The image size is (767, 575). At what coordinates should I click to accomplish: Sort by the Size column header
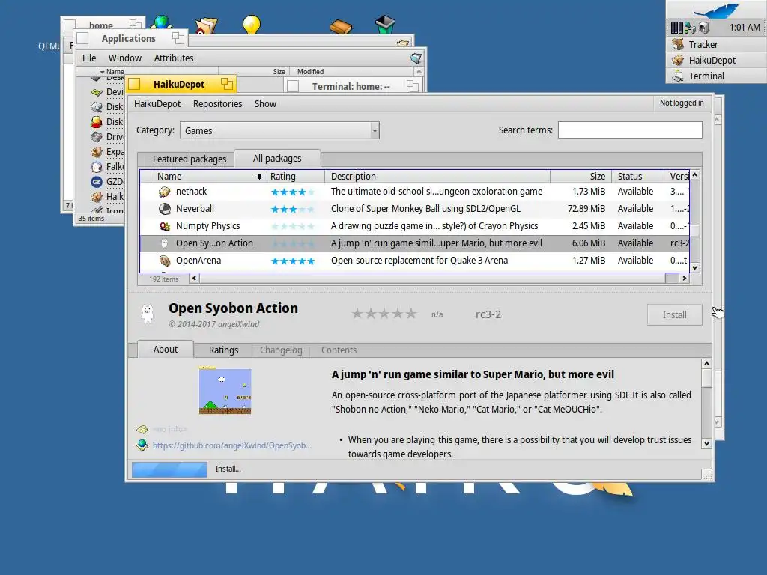(x=580, y=177)
